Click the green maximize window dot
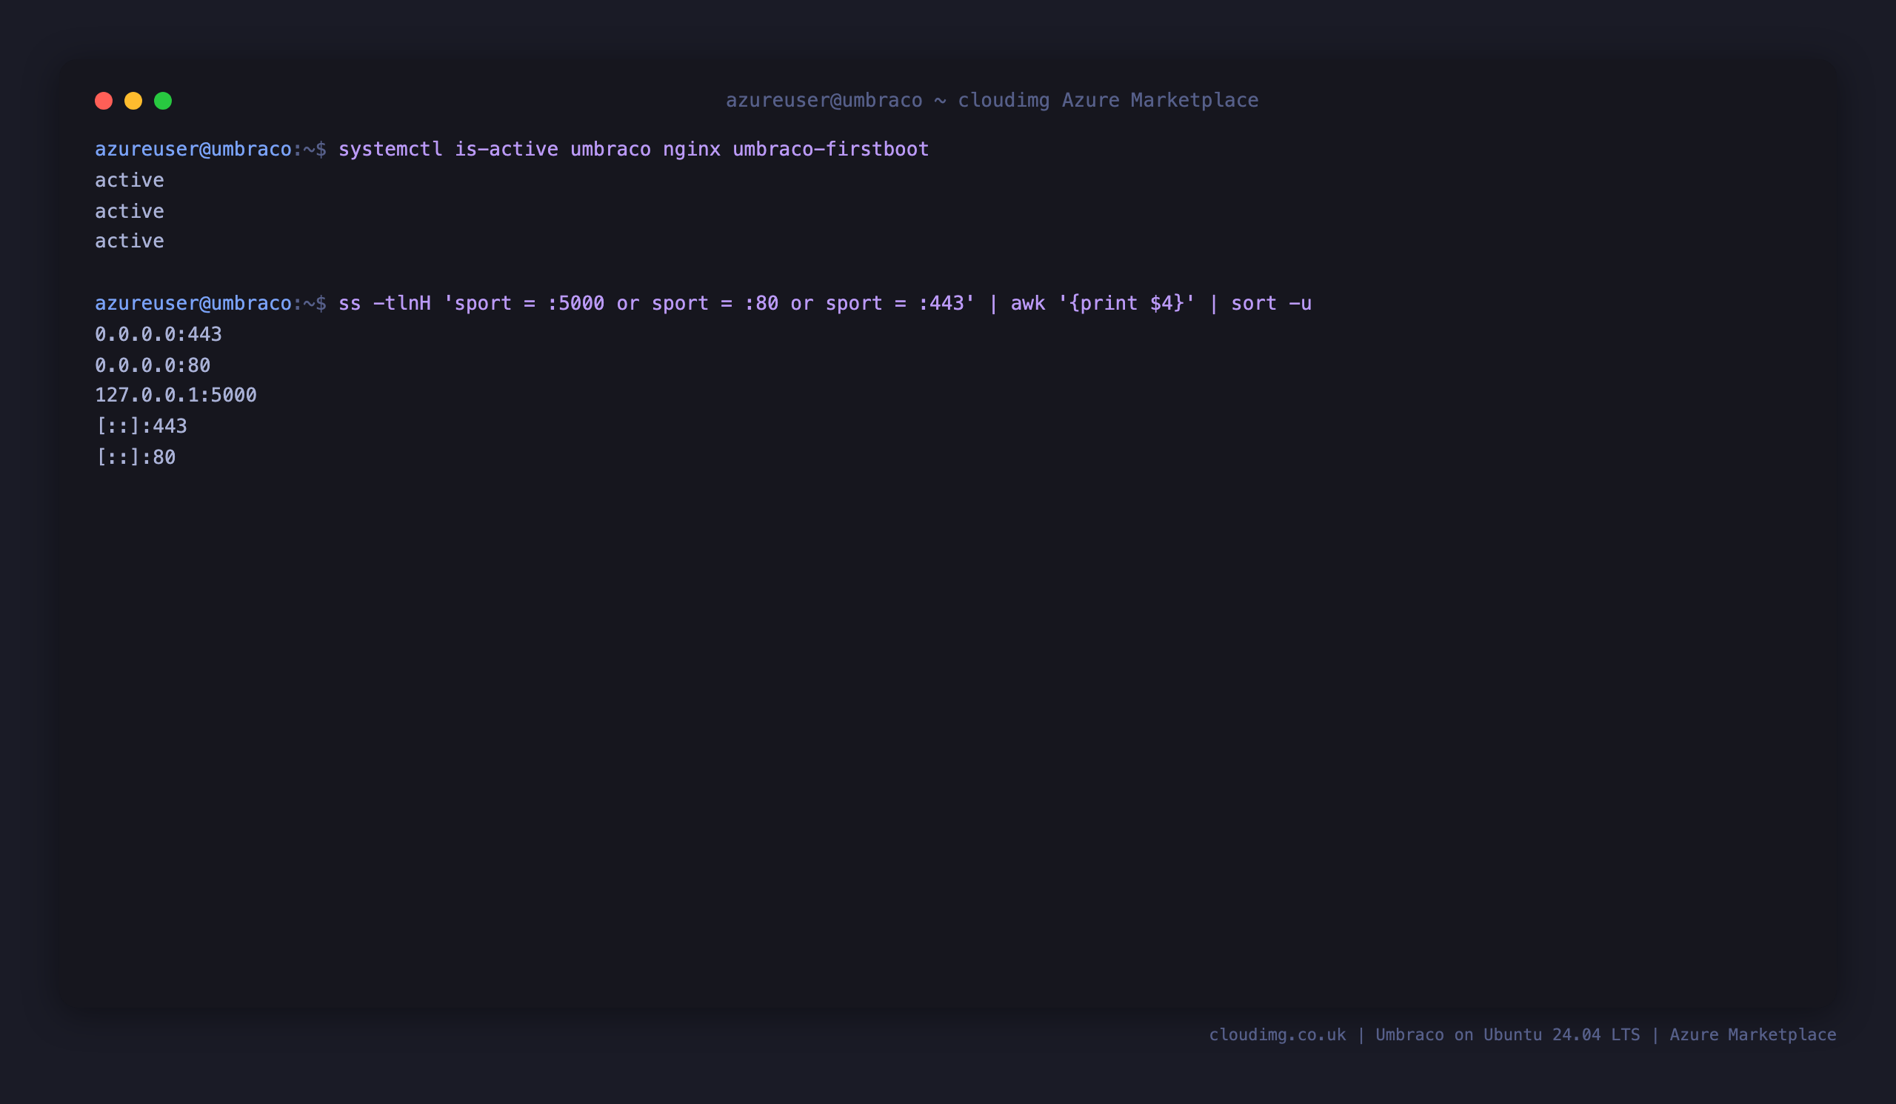1896x1104 pixels. click(163, 101)
